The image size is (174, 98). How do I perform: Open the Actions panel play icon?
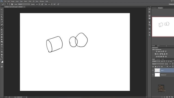click(150, 12)
